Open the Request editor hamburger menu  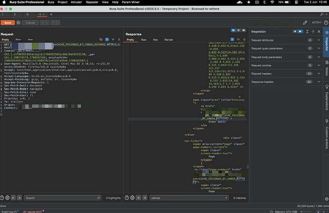tap(119, 39)
